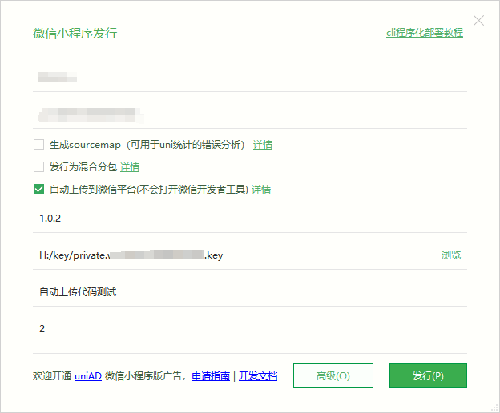
Task: Click the description field 自动上传代码测试
Action: (x=250, y=292)
